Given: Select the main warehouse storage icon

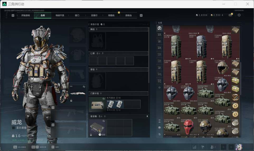Looking at the screenshot, I should click(x=159, y=28).
